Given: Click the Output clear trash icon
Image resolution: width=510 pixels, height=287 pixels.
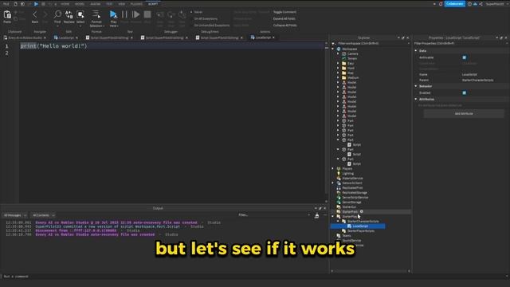Looking at the screenshot, I should pyautogui.click(x=316, y=215).
